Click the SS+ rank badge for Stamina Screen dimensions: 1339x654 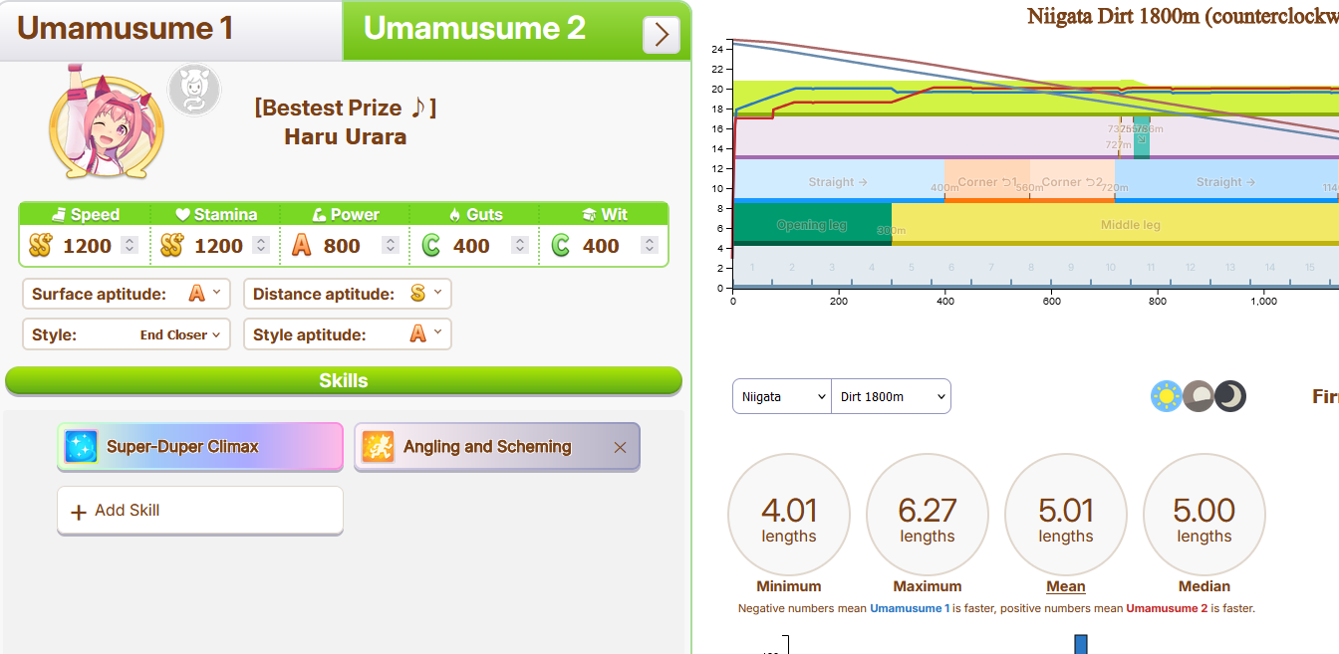tap(171, 245)
